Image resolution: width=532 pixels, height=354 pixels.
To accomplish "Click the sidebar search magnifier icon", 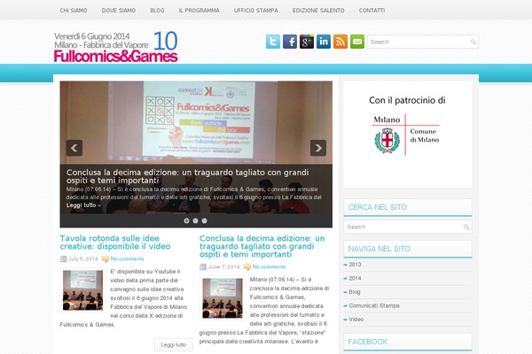I will (x=466, y=227).
